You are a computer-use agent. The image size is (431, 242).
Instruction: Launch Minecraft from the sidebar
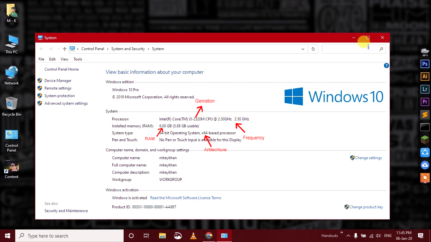click(x=424, y=140)
